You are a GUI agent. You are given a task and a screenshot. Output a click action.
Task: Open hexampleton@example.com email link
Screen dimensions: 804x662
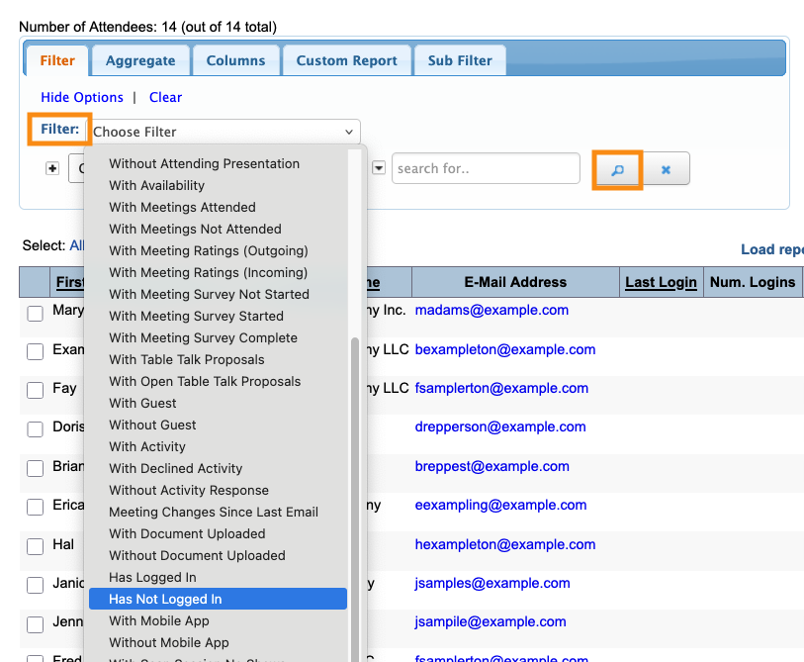(x=505, y=544)
